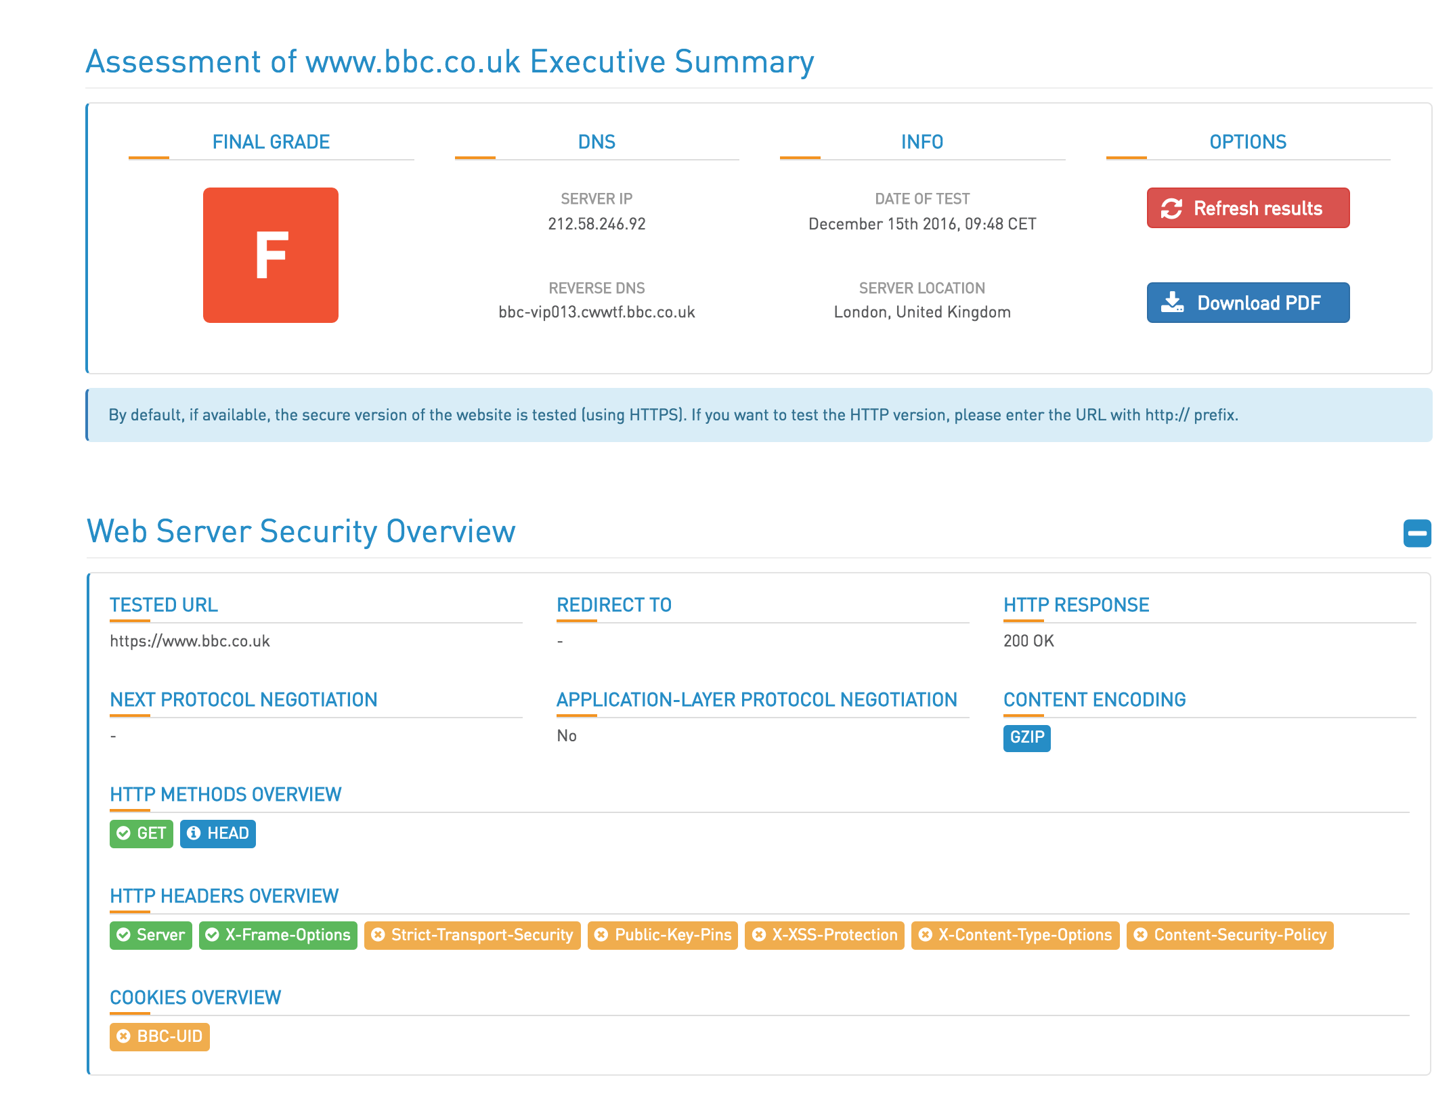Image resolution: width=1453 pixels, height=1117 pixels.
Task: Click the info icon on HEAD badge
Action: pyautogui.click(x=194, y=833)
